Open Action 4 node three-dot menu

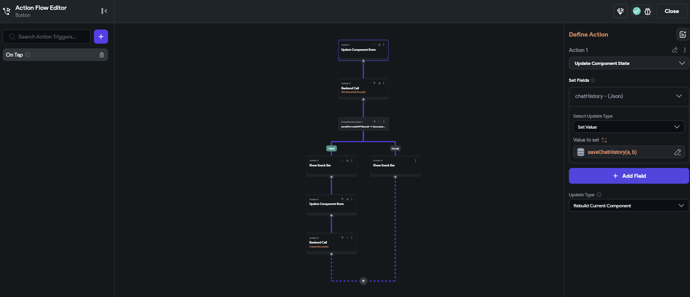click(352, 199)
